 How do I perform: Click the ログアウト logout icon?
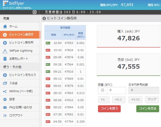pos(5,115)
